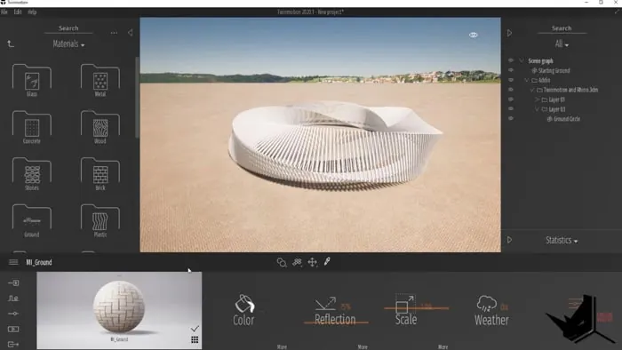Select the material replace tool icon

click(x=297, y=262)
